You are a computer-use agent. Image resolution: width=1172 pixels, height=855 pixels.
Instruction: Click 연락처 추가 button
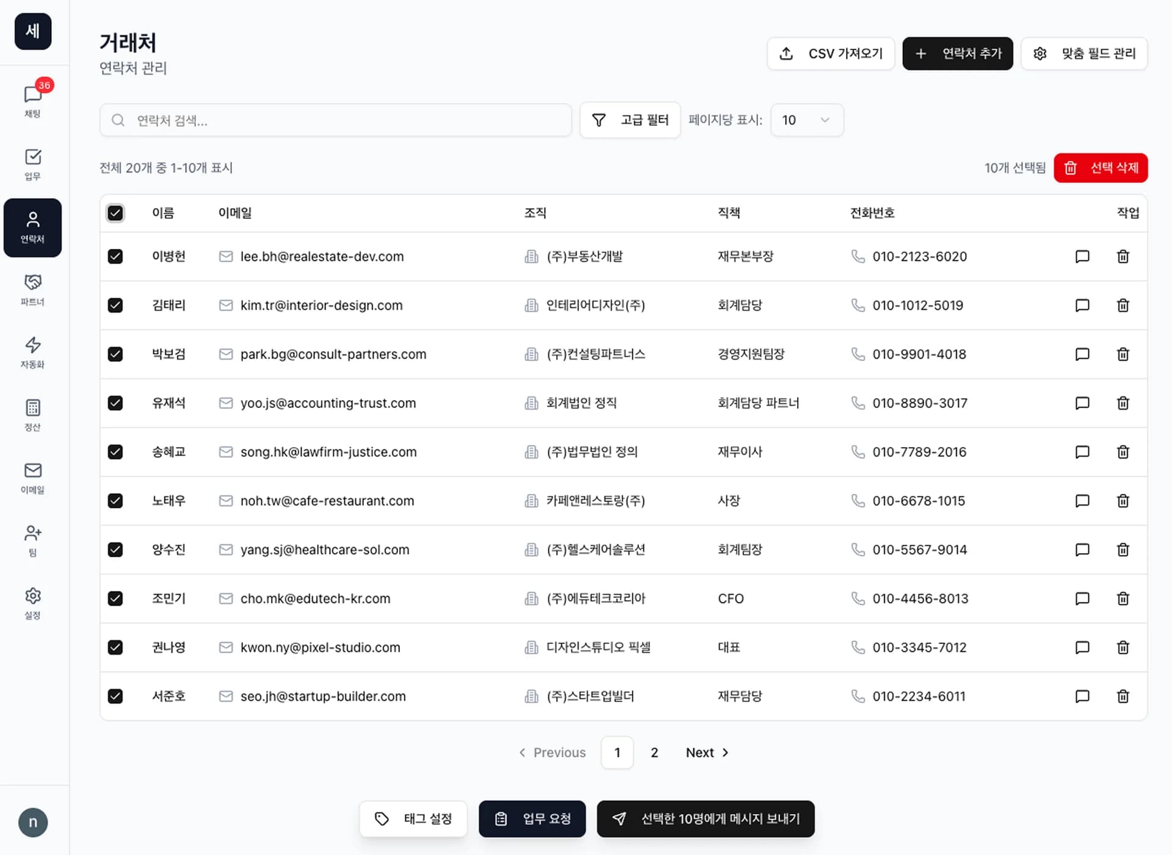957,54
